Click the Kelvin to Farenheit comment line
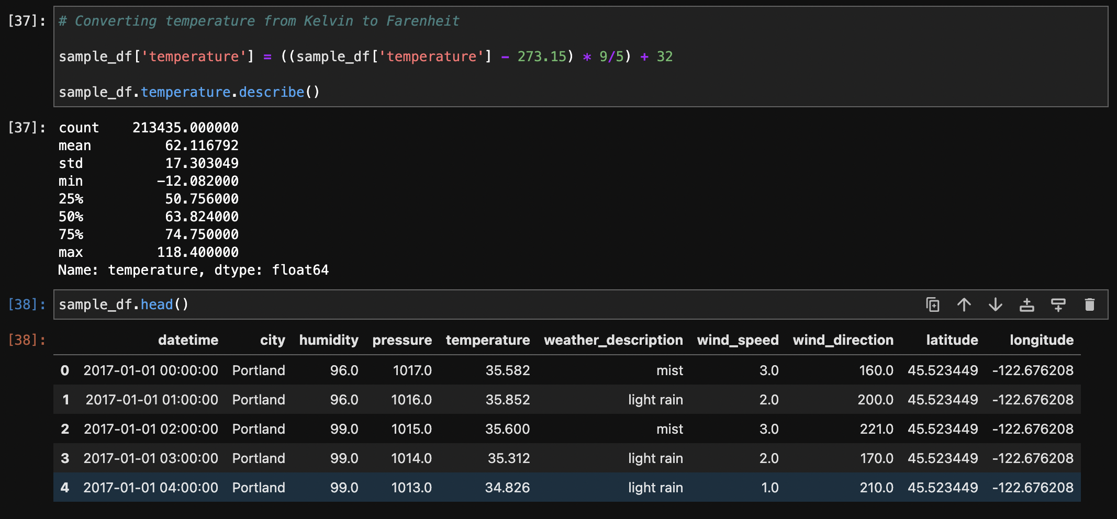This screenshot has height=519, width=1117. point(259,21)
